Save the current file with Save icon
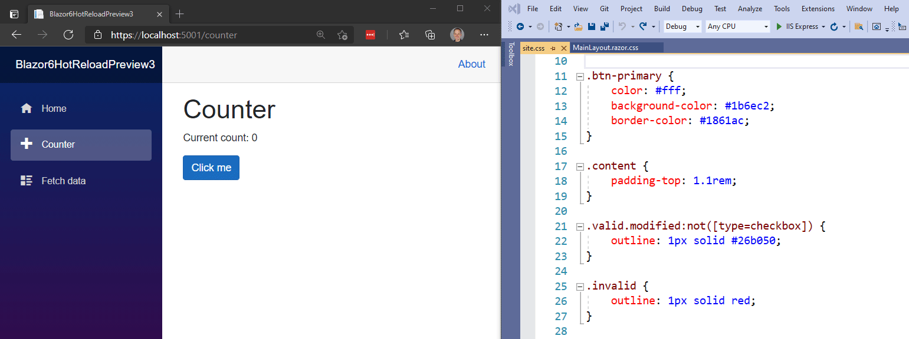Screen dimensions: 909x339 click(591, 26)
